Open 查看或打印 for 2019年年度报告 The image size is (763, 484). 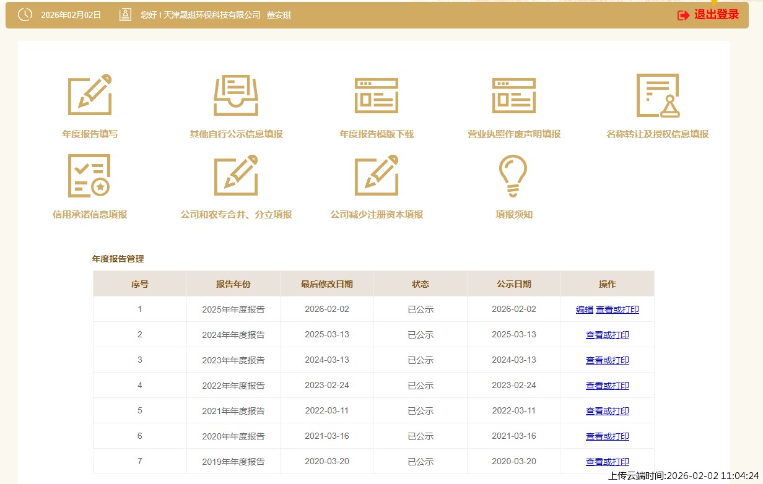pyautogui.click(x=607, y=462)
